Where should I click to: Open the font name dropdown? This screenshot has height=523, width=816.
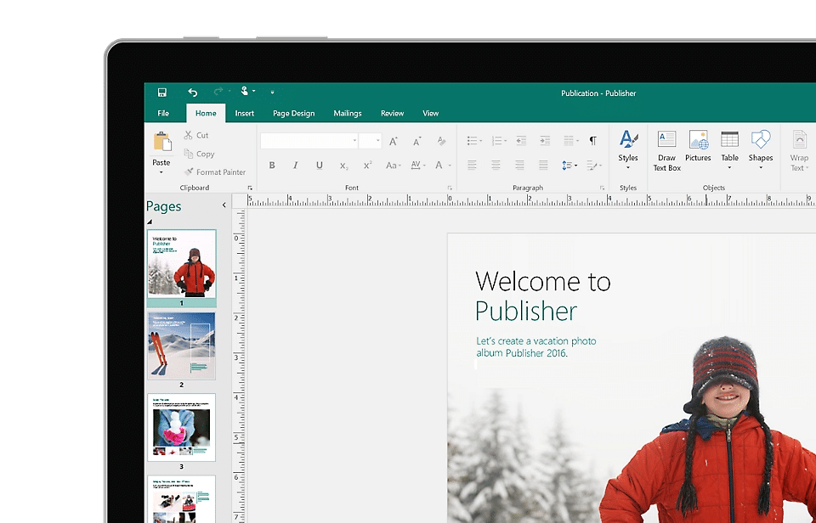tap(354, 141)
